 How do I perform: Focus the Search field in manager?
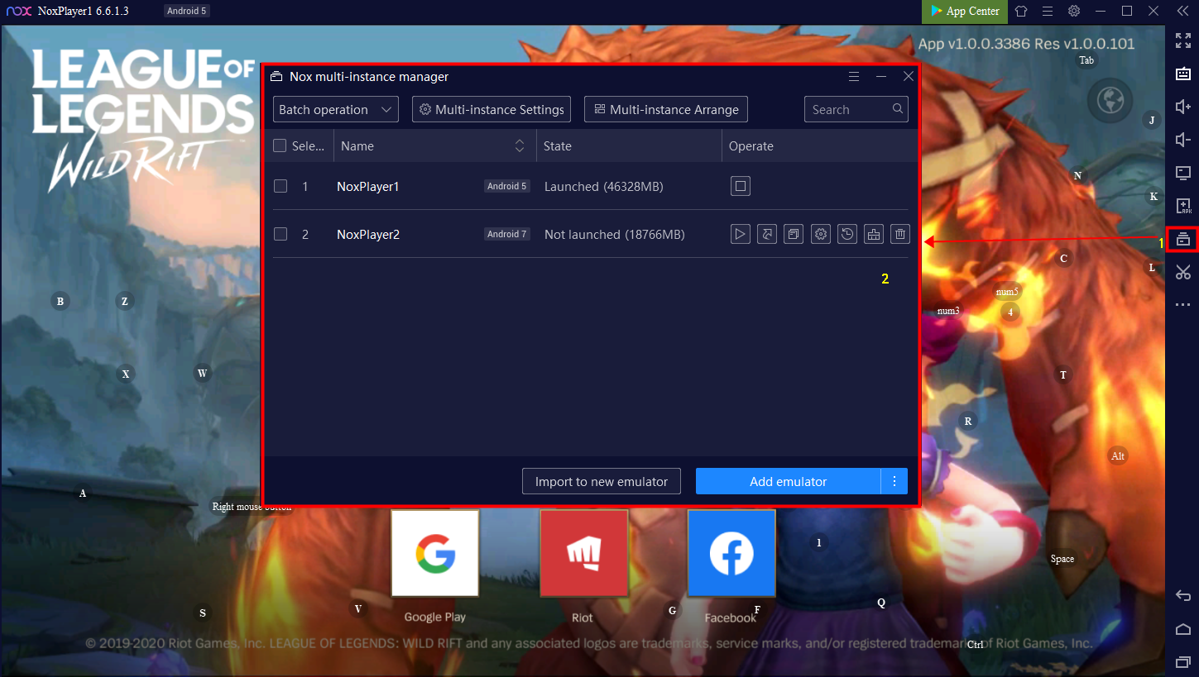[x=856, y=109]
